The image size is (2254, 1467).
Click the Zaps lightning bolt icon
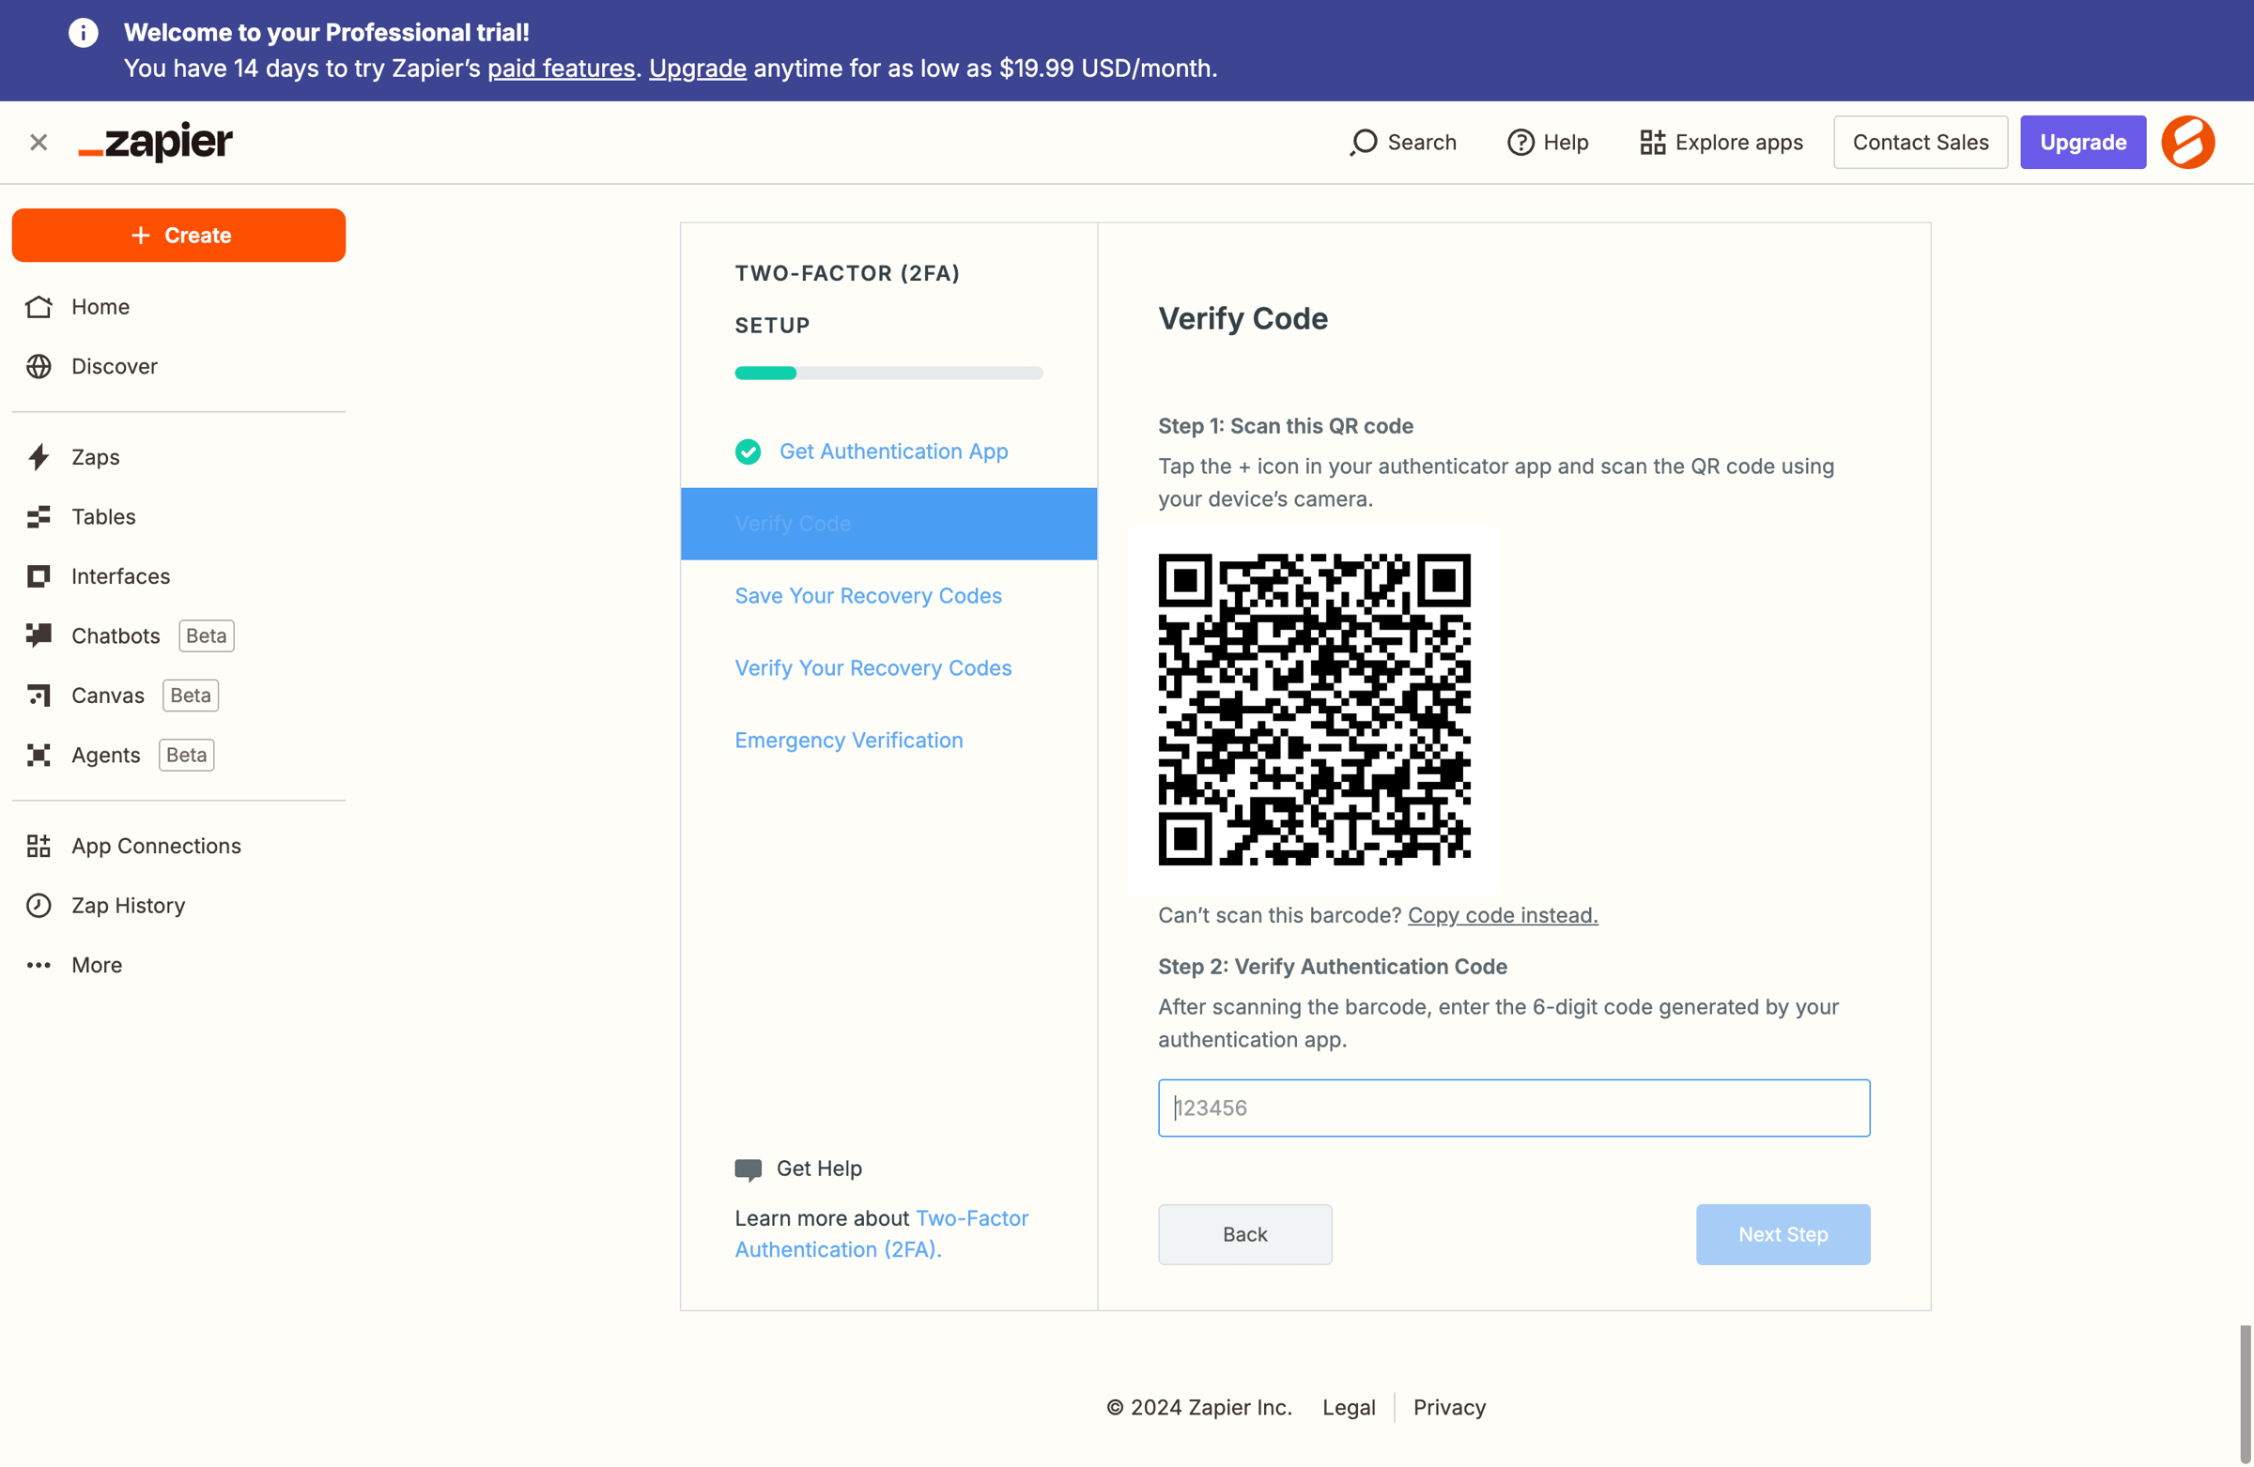39,457
